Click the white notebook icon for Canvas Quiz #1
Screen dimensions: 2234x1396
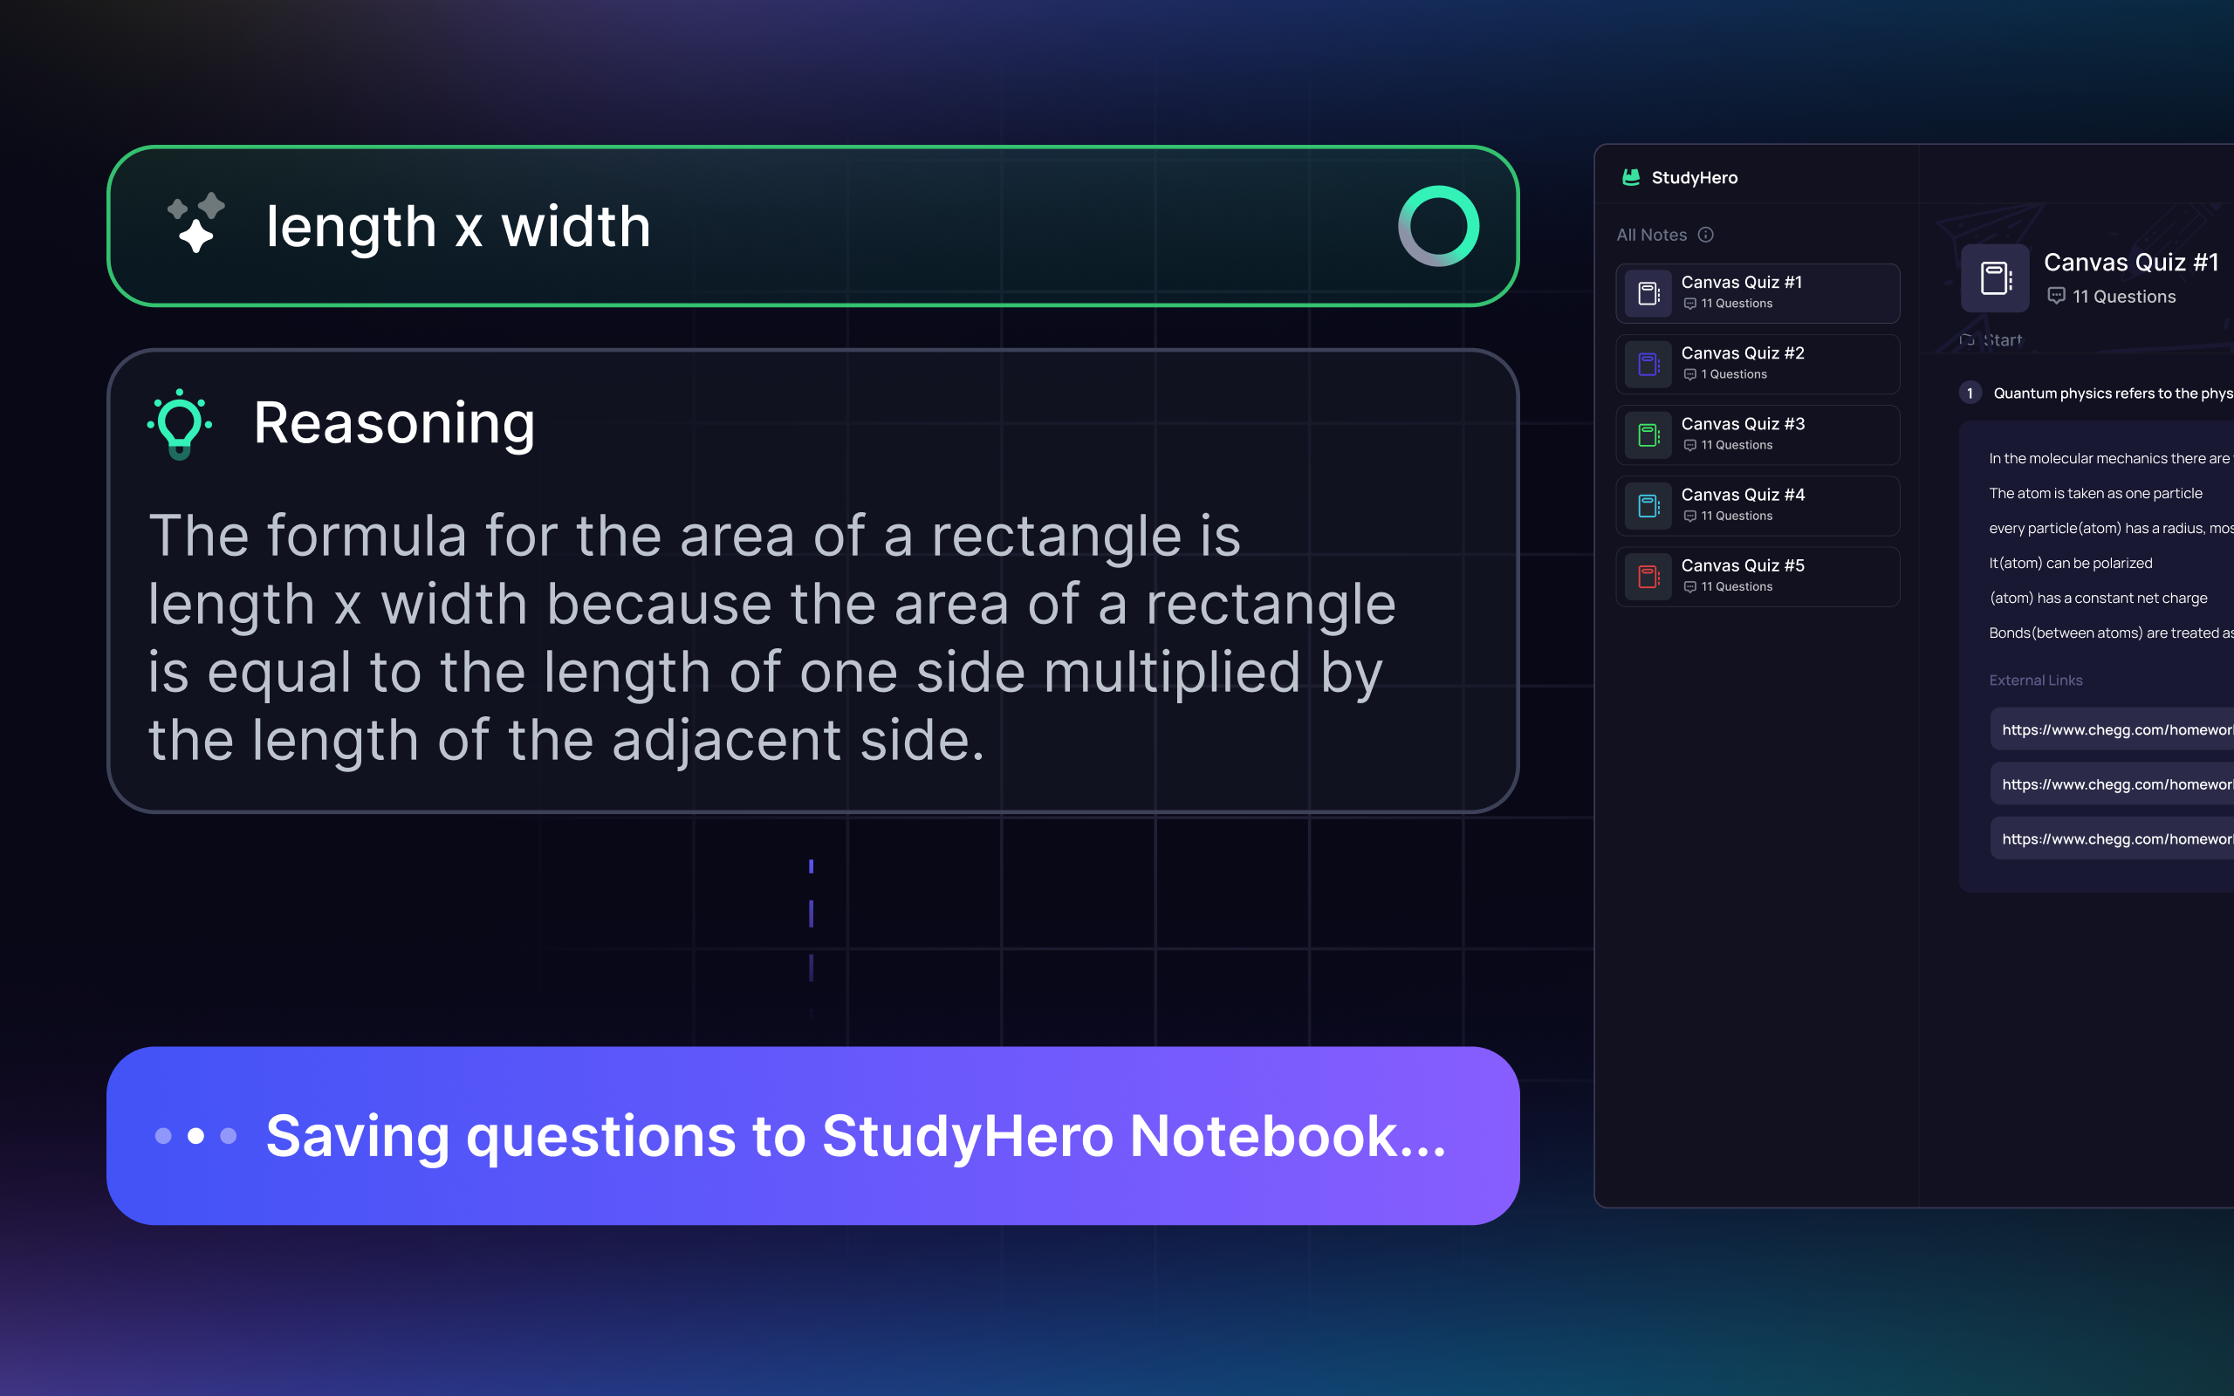pos(1648,294)
